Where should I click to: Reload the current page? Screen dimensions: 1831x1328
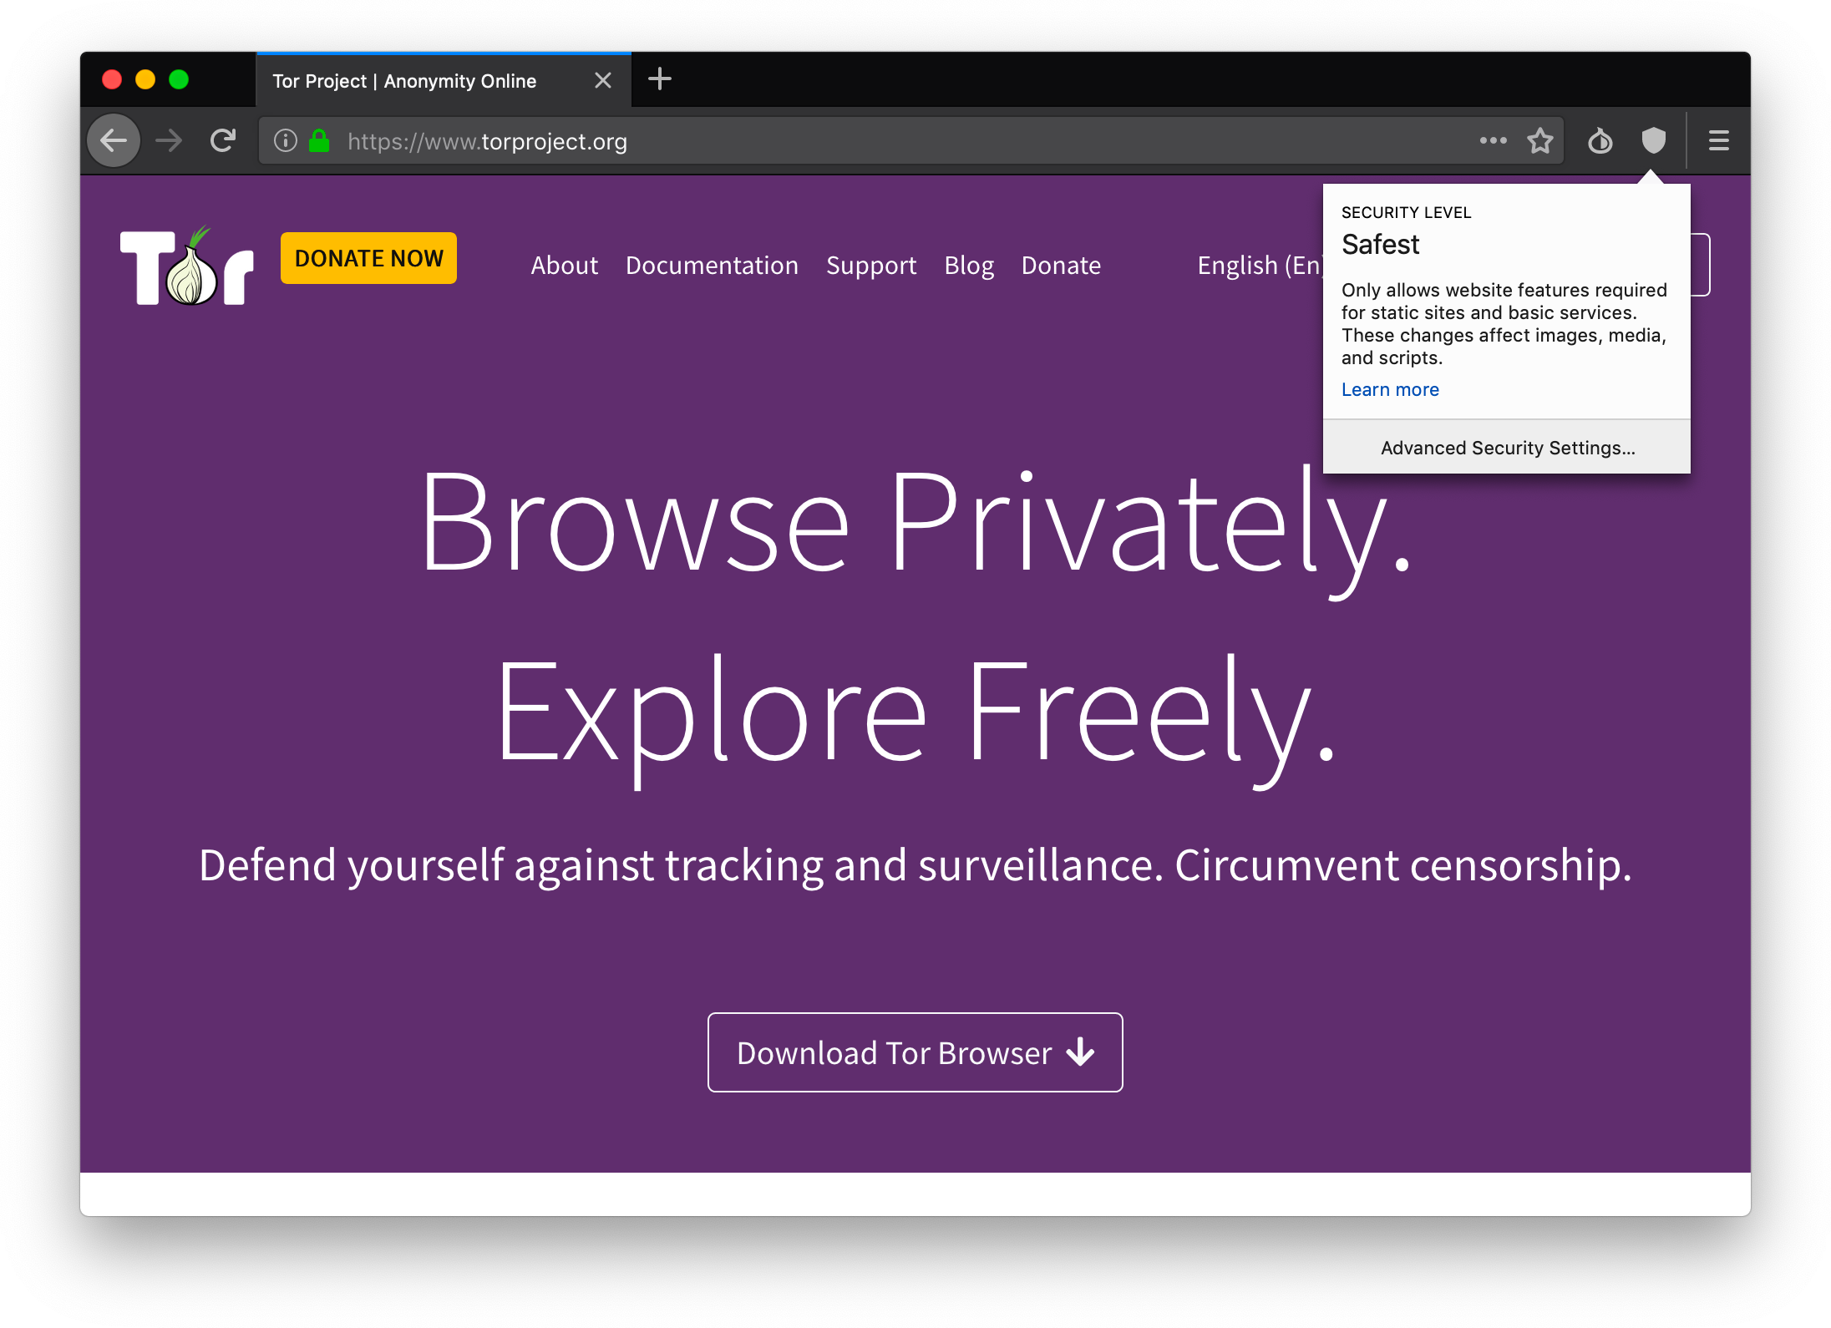223,140
